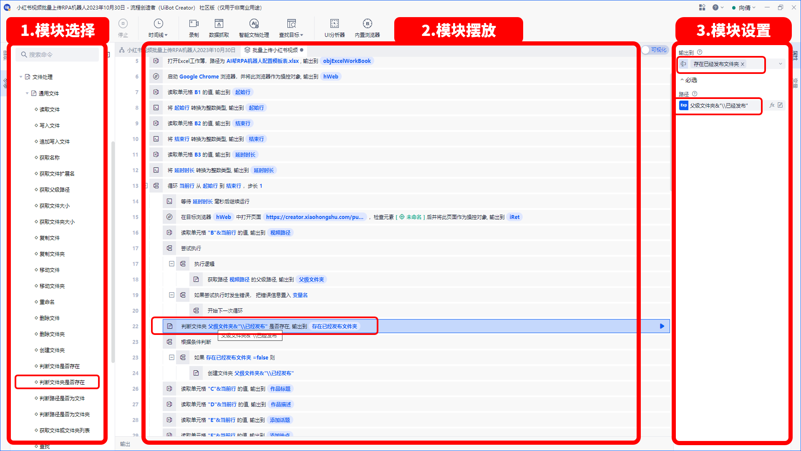Click the 停止 stop toolbar icon
This screenshot has width=801, height=451.
pyautogui.click(x=123, y=28)
